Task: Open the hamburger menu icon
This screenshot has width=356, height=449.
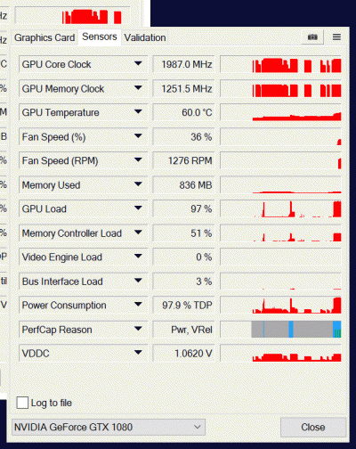Action: click(336, 37)
